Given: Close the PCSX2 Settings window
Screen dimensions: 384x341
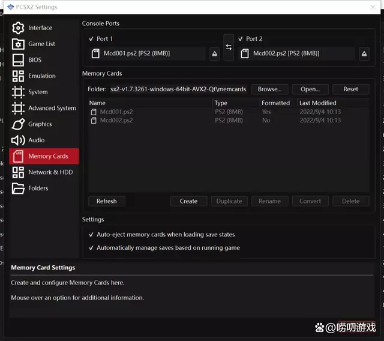Looking at the screenshot, I should (x=373, y=7).
